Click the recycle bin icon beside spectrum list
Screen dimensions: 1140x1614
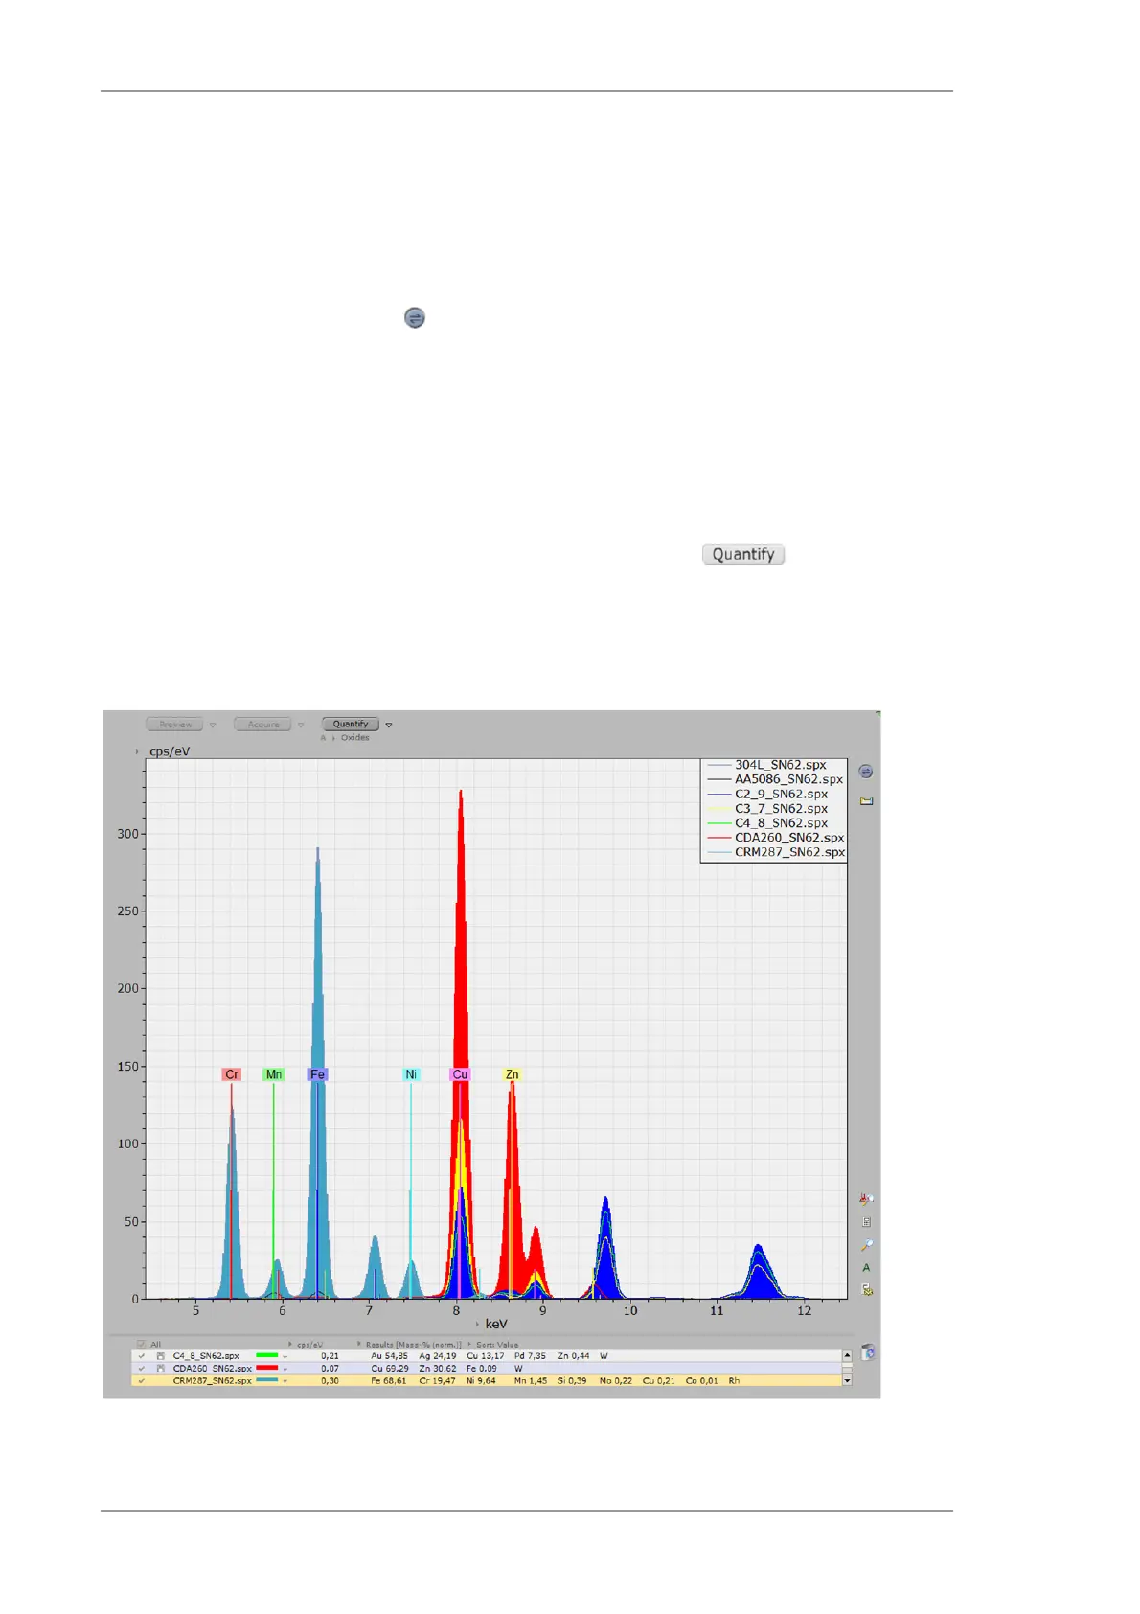click(x=867, y=1352)
